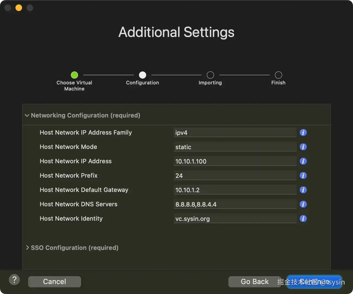Click the blue Continue button
This screenshot has width=353, height=294.
[x=314, y=282]
